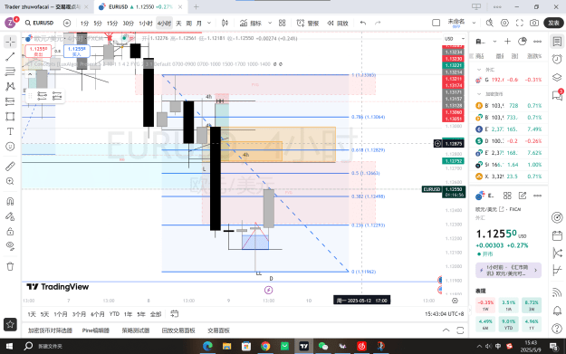Hide all drawings with eye icon
This screenshot has width=566, height=354.
pos(10,246)
